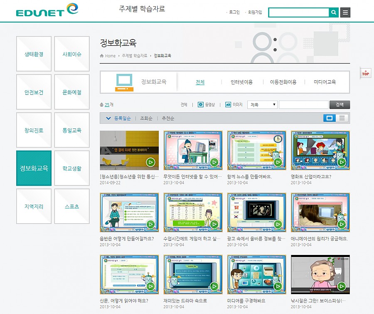The height and width of the screenshot is (314, 374).
Task: Filter by video (동영상) icon
Action: 201,105
